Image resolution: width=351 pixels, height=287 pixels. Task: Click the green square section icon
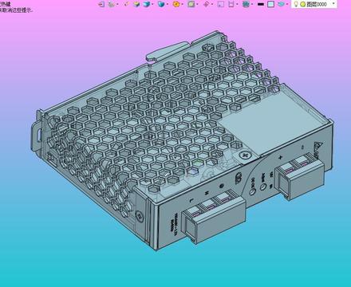[191, 4]
